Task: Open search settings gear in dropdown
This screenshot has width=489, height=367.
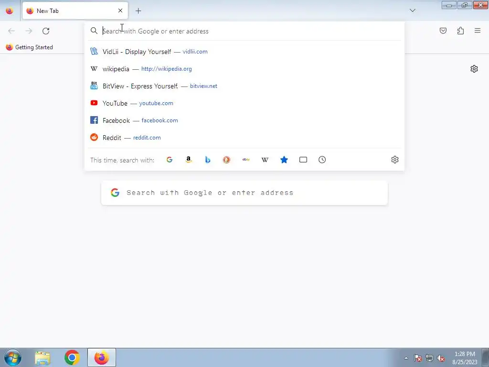Action: [395, 160]
